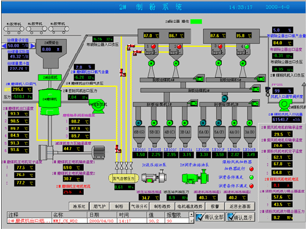Click the lubrication satisfied green lamp
This screenshot has width=306, height=229.
point(252,177)
